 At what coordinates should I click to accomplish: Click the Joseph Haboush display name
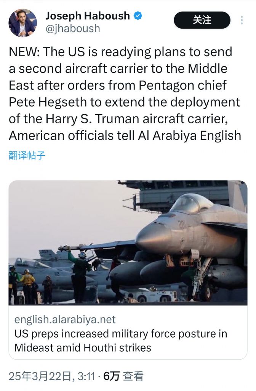(88, 16)
